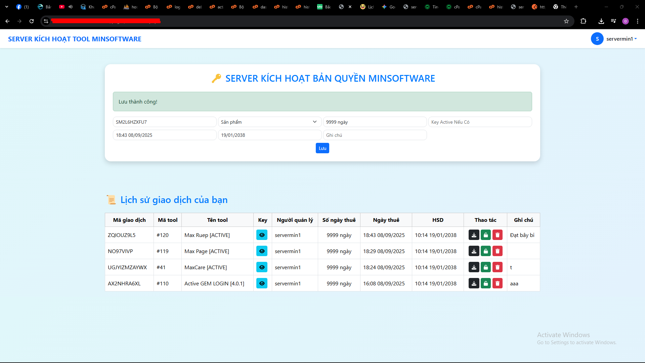Focus the 9999 ngày days field
Viewport: 645px width, 363px height.
click(x=375, y=122)
